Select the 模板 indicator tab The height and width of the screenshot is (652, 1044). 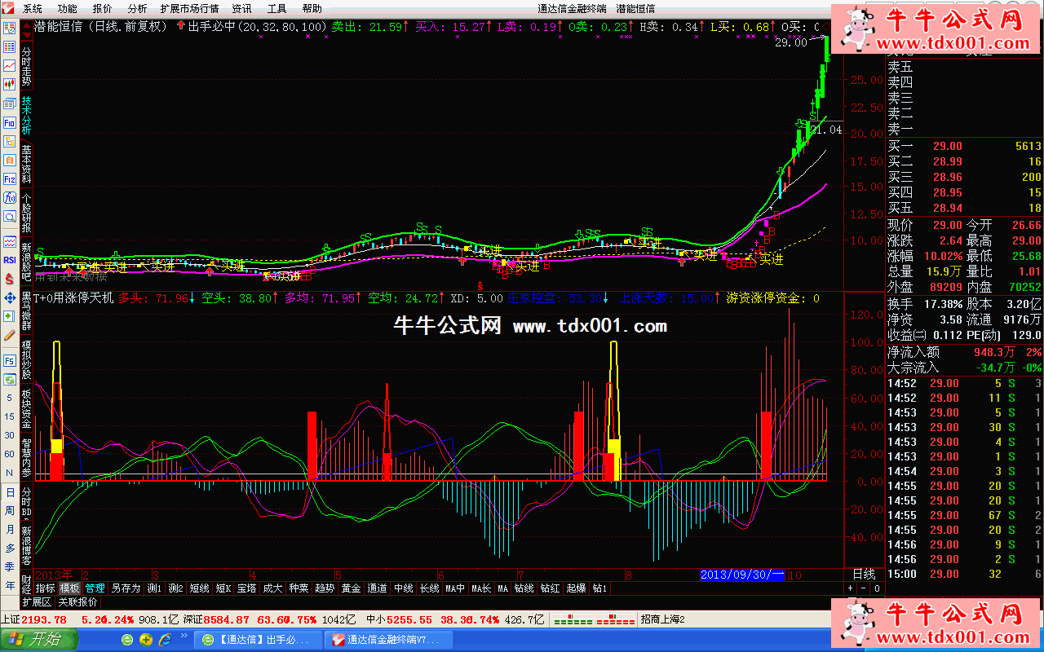[x=69, y=588]
